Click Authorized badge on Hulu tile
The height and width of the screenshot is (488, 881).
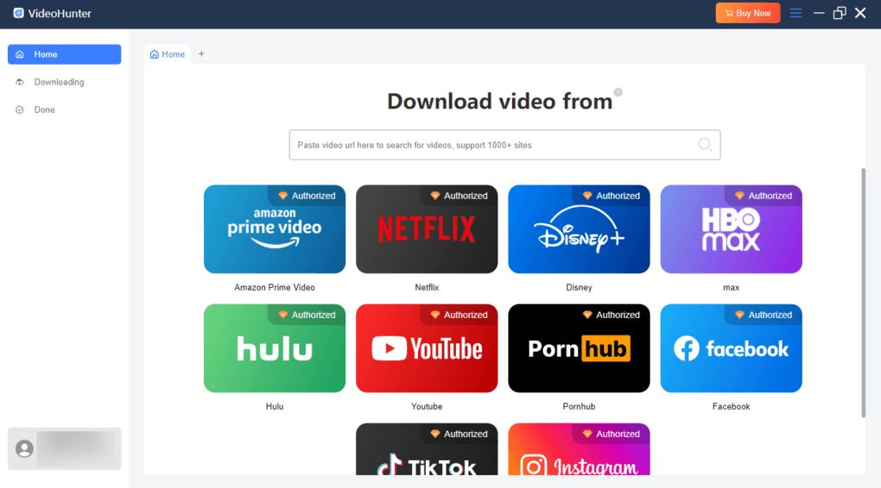(307, 315)
